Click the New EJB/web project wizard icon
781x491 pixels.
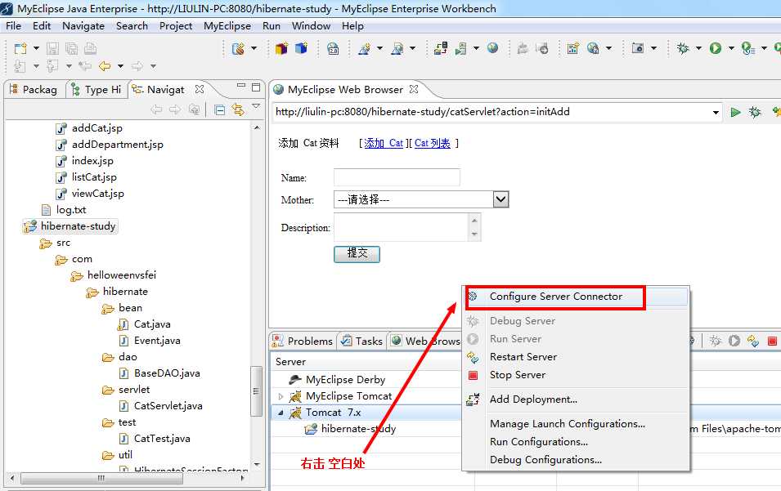238,48
